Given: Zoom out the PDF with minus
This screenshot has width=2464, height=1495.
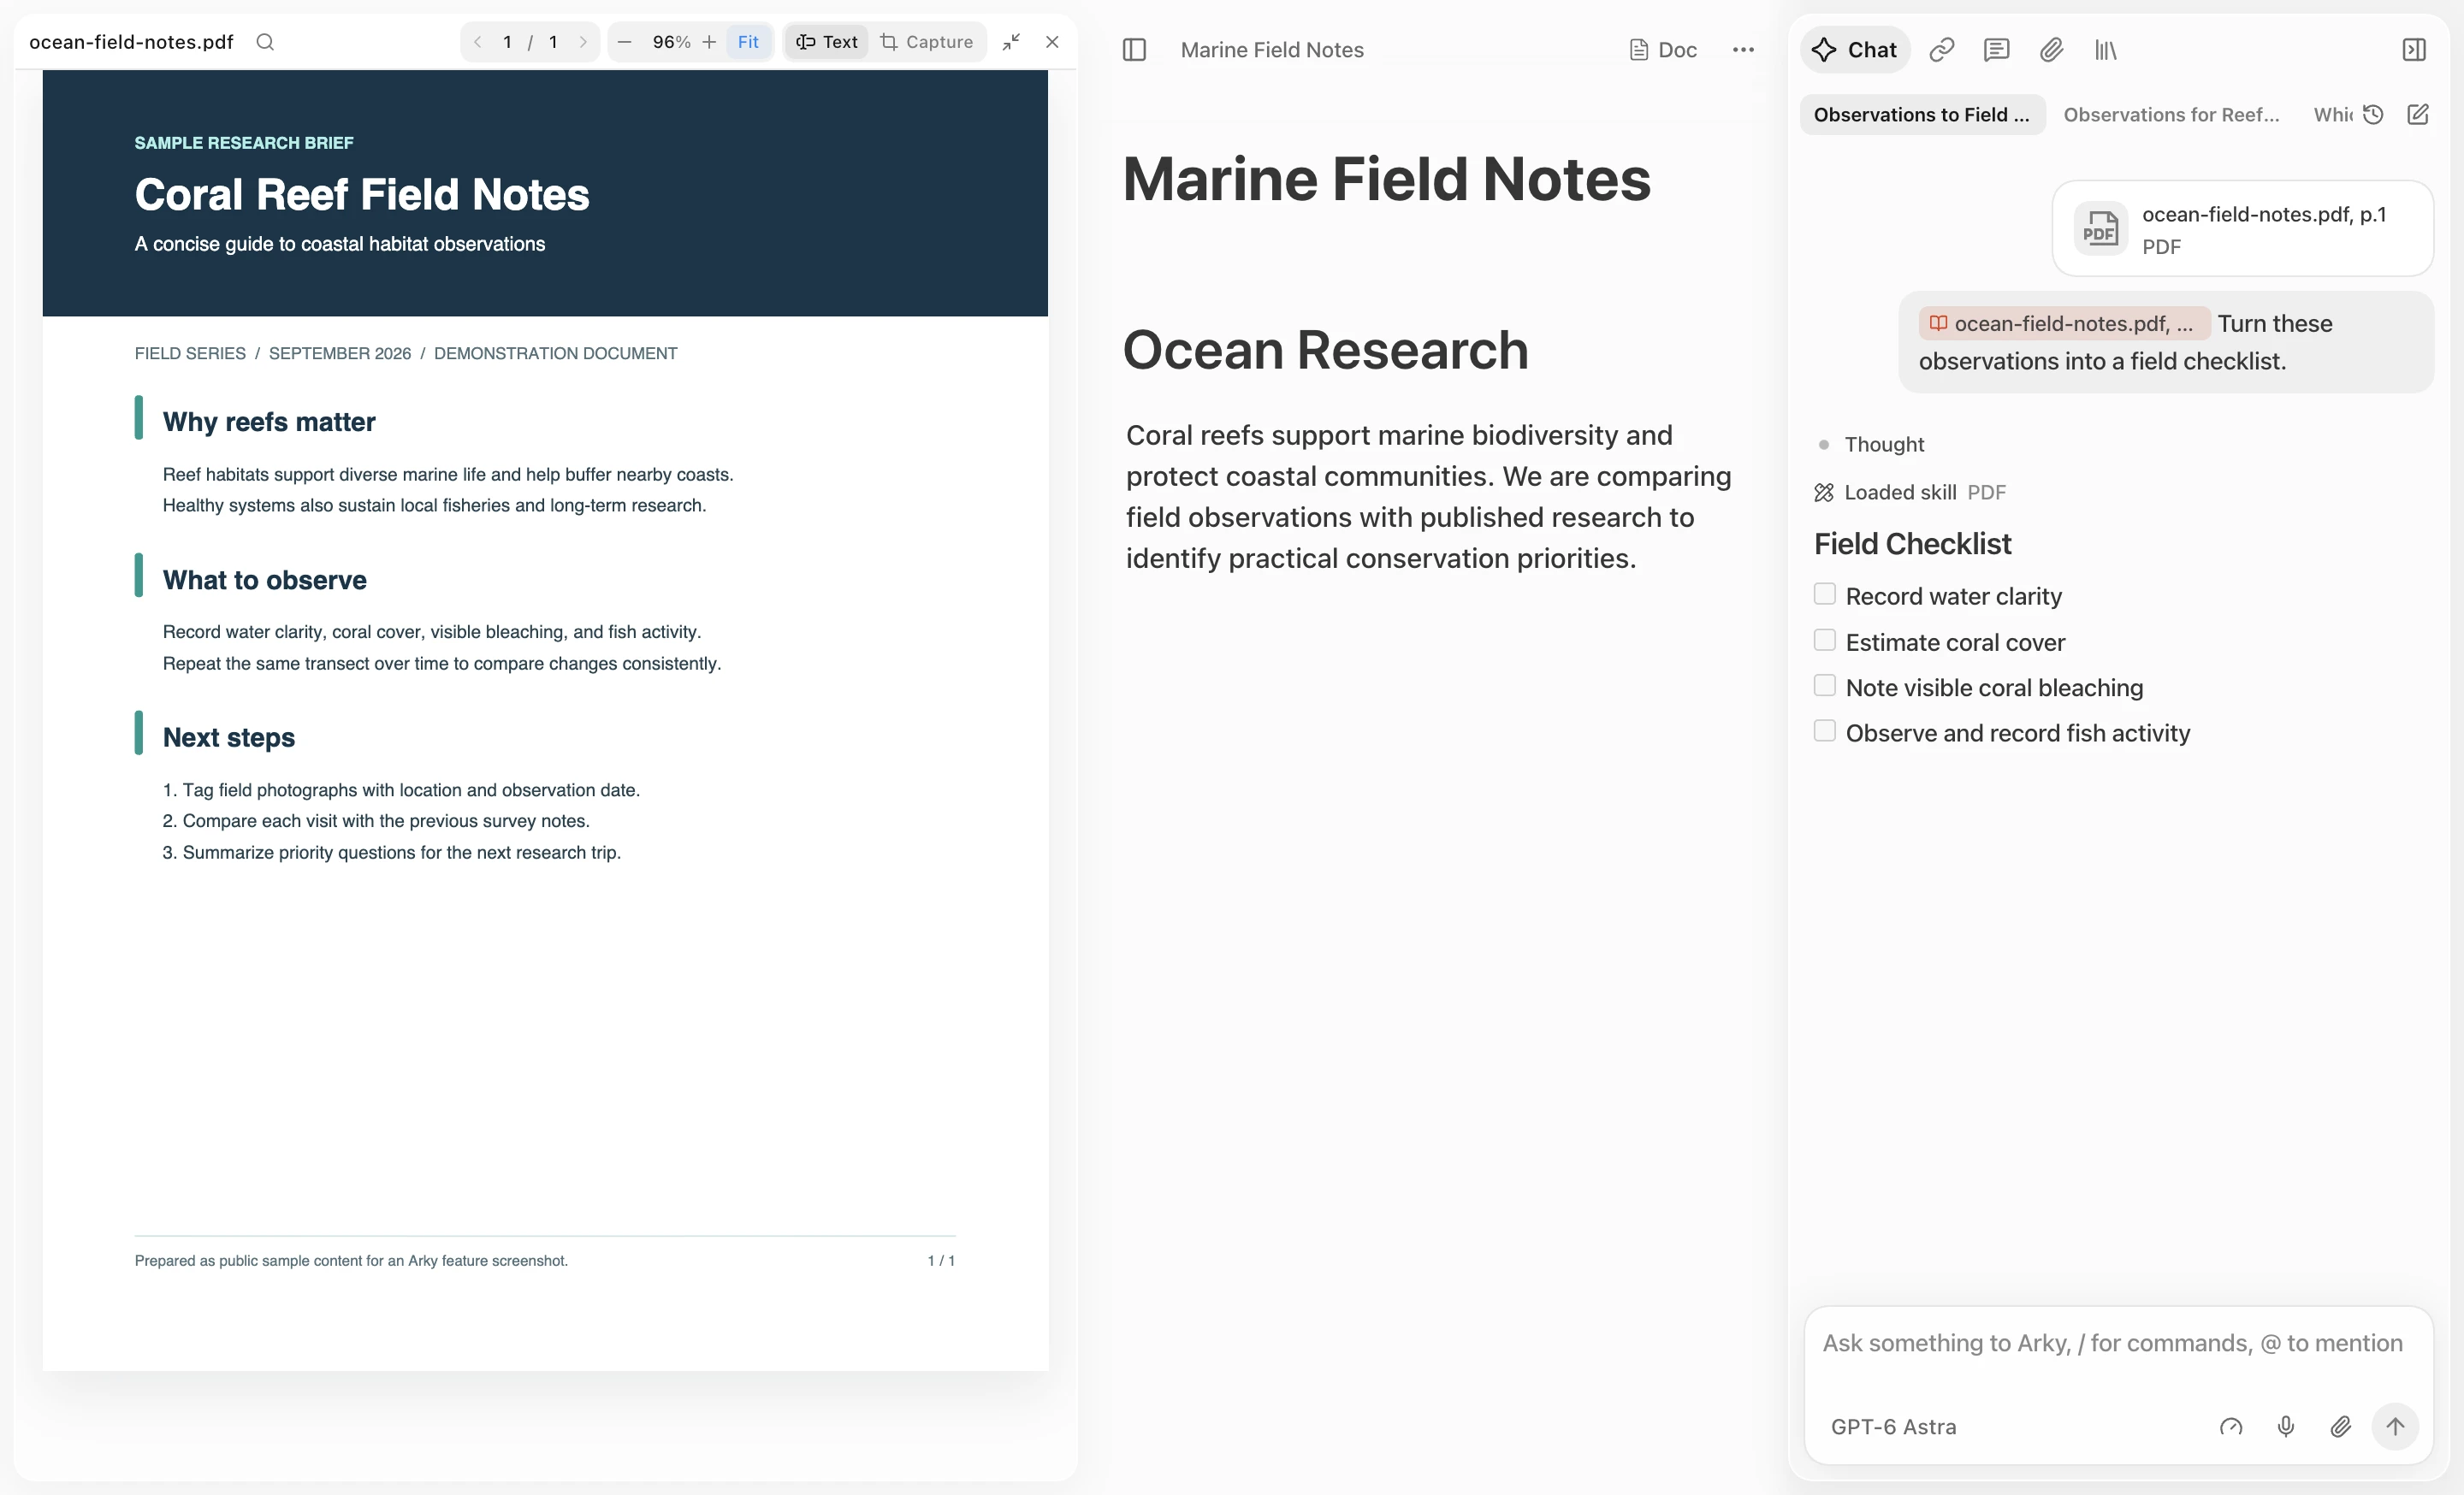Looking at the screenshot, I should click(x=625, y=42).
